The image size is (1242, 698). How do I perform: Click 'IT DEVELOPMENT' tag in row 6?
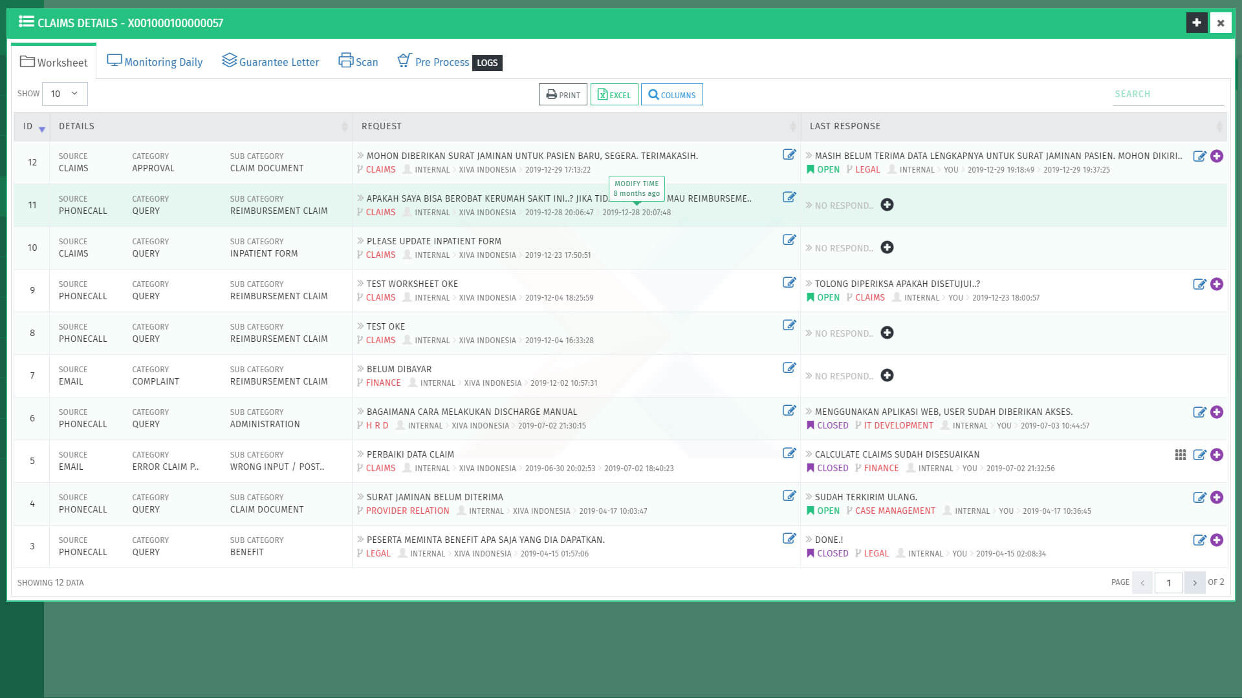pos(899,425)
